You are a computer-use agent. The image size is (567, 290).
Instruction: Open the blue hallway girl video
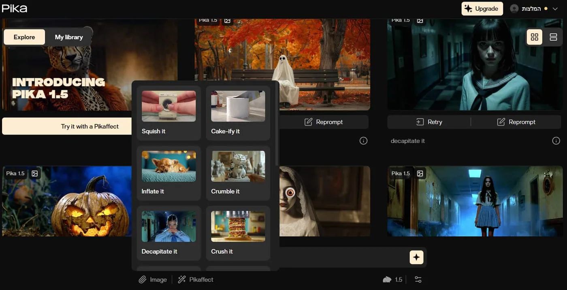pos(475,201)
